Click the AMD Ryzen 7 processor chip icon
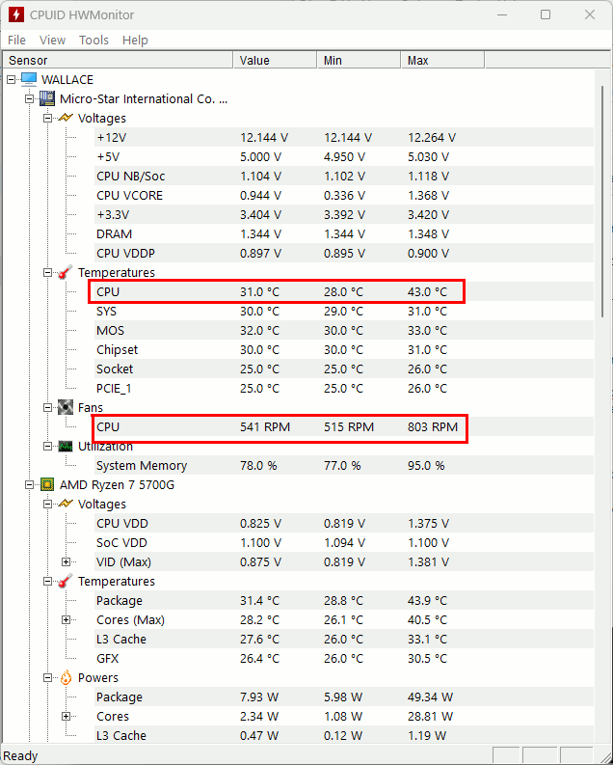Screen dimensions: 613x765 pyautogui.click(x=47, y=484)
